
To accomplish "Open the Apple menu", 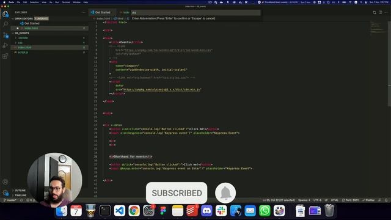I will 4,2.
